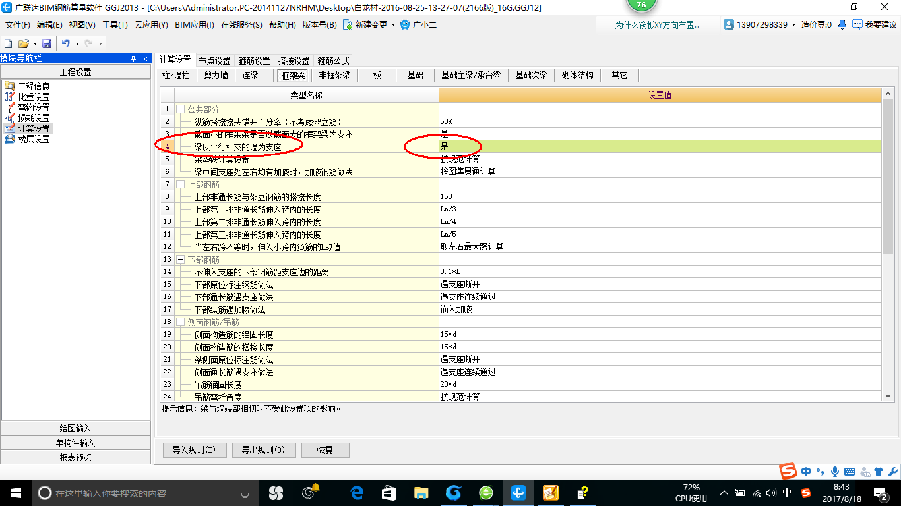This screenshot has height=506, width=901.
Task: Switch to the 箍筋设置 tab
Action: [254, 60]
